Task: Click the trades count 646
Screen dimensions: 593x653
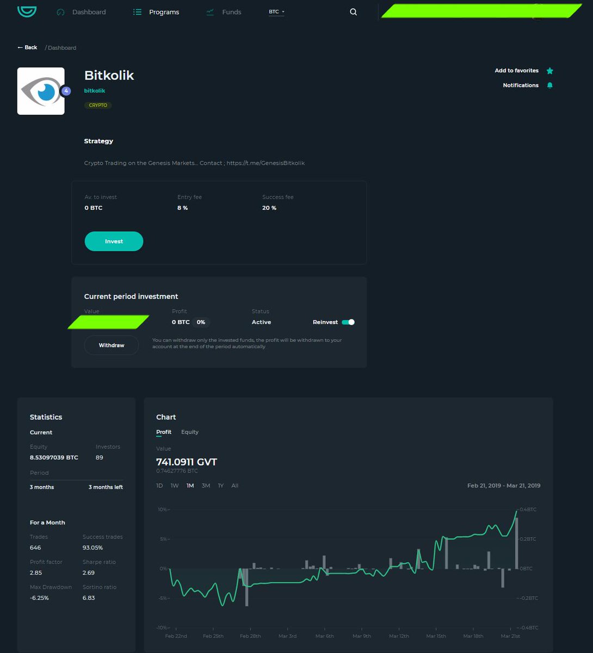Action: tap(35, 547)
